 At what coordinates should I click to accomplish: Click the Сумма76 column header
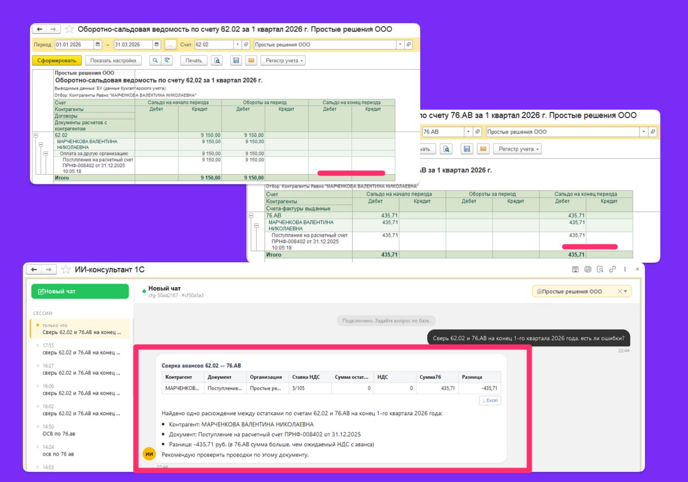pyautogui.click(x=437, y=377)
